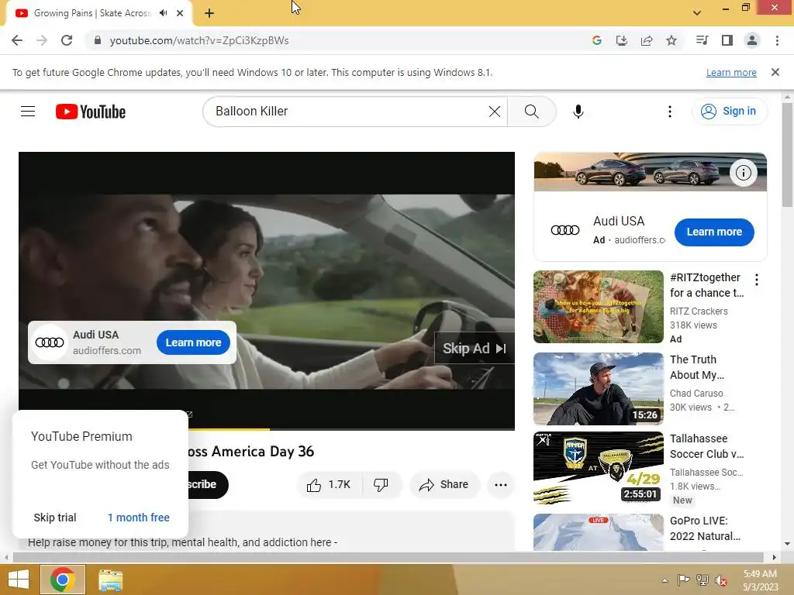Click Learn more in the Audi sidebar ad

(x=714, y=232)
